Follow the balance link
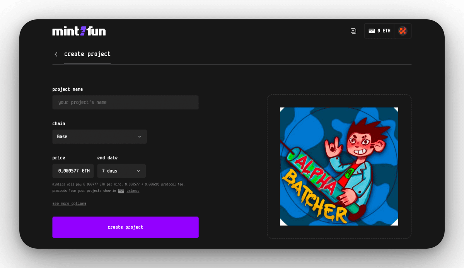Screen dimensions: 464x268 tap(133, 191)
